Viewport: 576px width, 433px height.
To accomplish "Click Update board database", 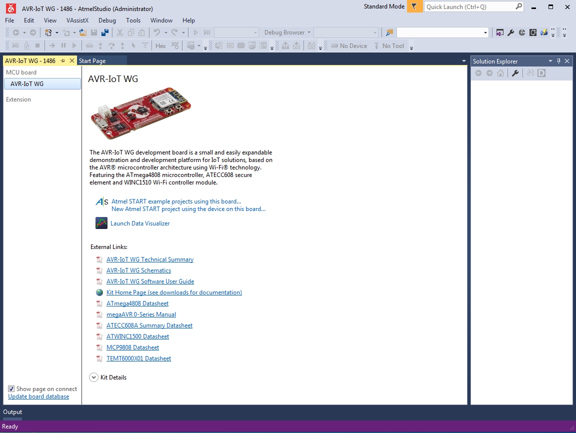I will pos(38,396).
